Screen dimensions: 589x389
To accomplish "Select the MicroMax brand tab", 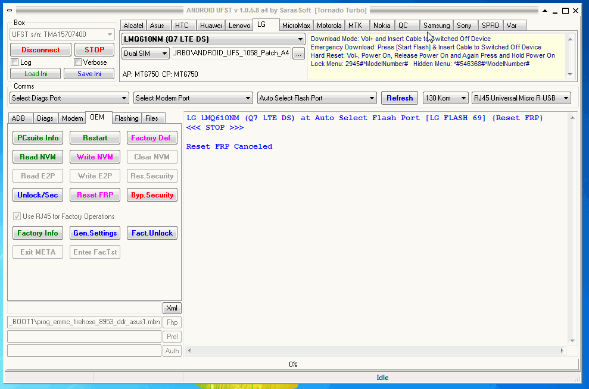I will (x=296, y=26).
